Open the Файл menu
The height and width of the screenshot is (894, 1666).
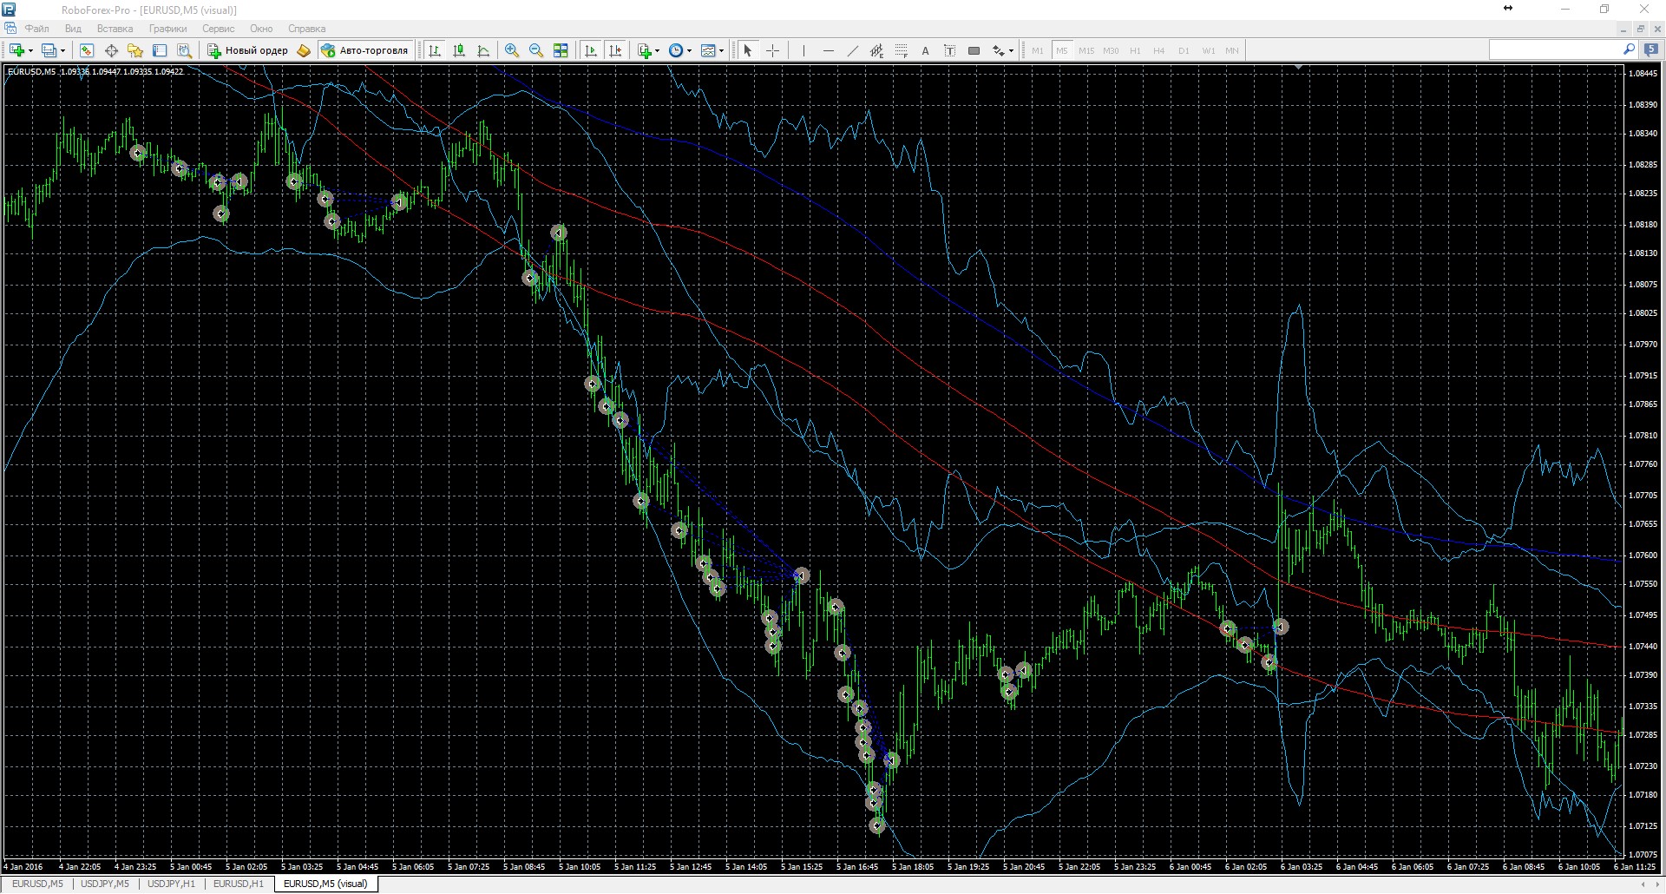pyautogui.click(x=37, y=29)
